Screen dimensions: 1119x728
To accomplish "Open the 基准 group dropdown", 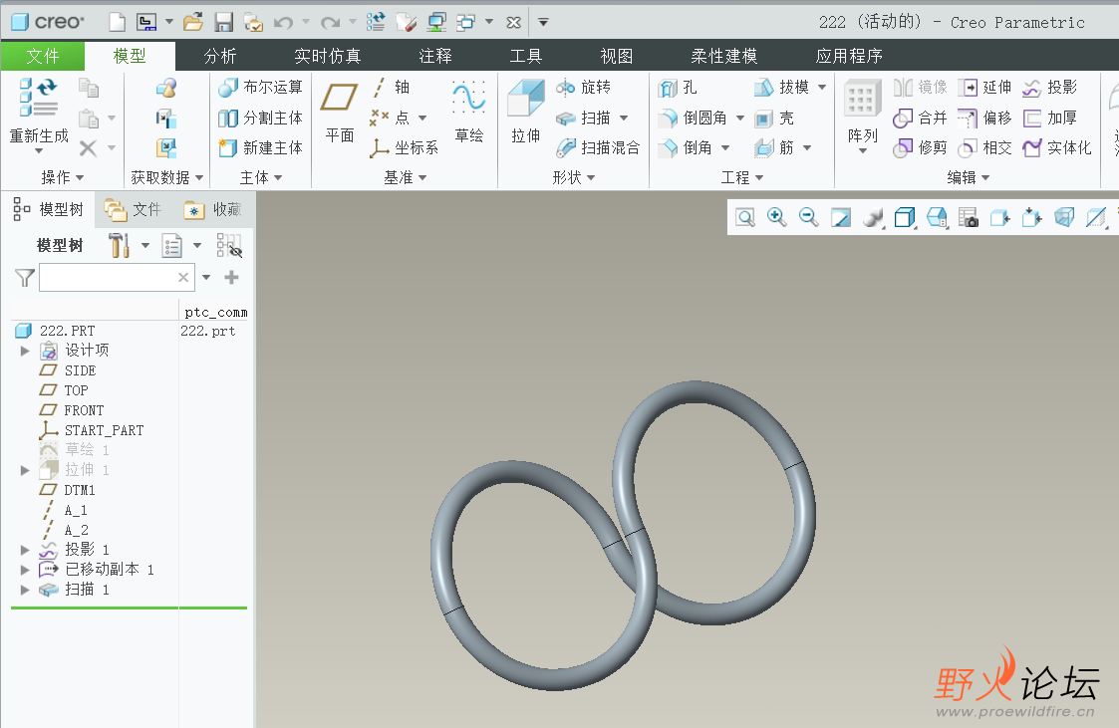I will pyautogui.click(x=406, y=177).
